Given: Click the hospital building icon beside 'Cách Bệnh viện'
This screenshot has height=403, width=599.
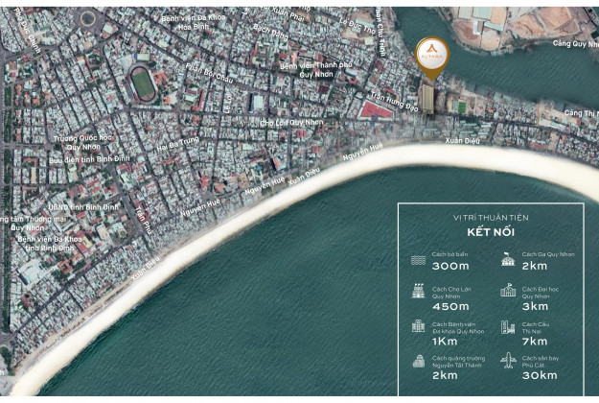Looking at the screenshot, I should [x=418, y=326].
